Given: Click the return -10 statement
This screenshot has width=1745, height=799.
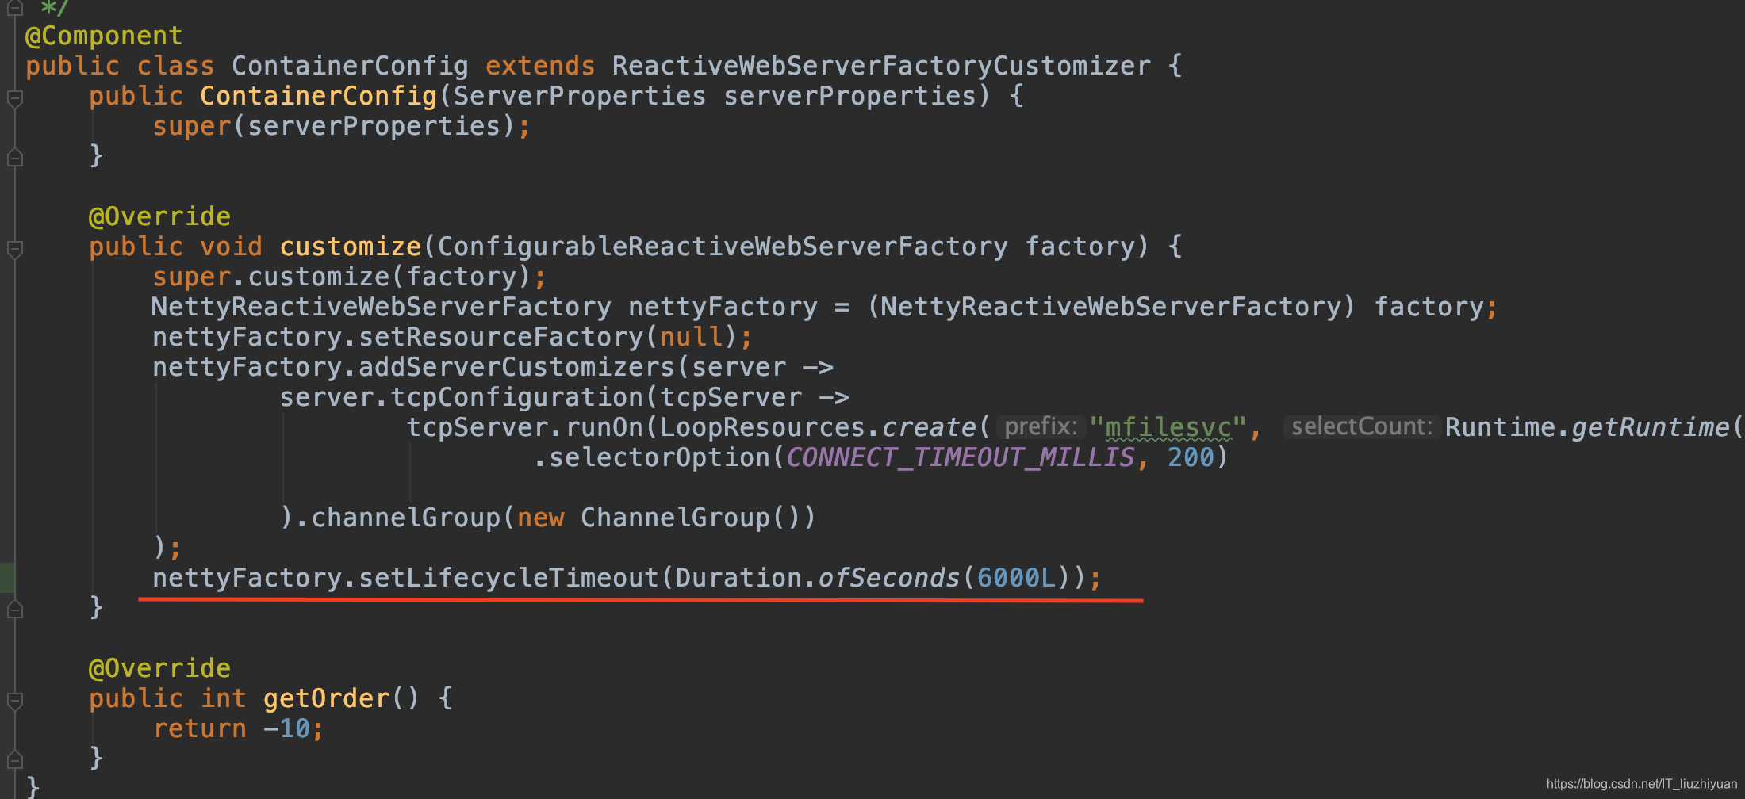Looking at the screenshot, I should 239,728.
